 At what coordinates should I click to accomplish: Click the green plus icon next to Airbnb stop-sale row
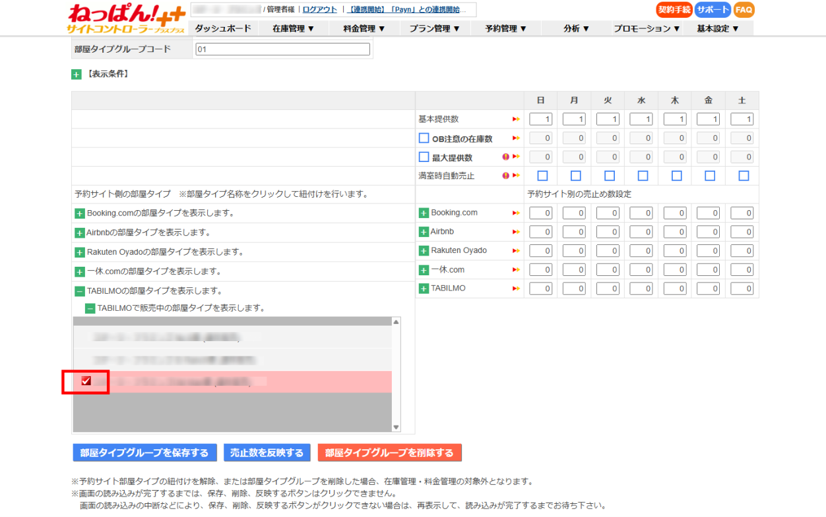point(424,232)
